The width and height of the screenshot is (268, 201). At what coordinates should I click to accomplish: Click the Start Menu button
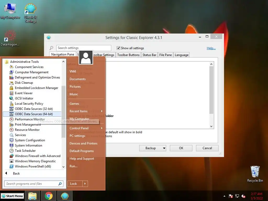[12, 196]
